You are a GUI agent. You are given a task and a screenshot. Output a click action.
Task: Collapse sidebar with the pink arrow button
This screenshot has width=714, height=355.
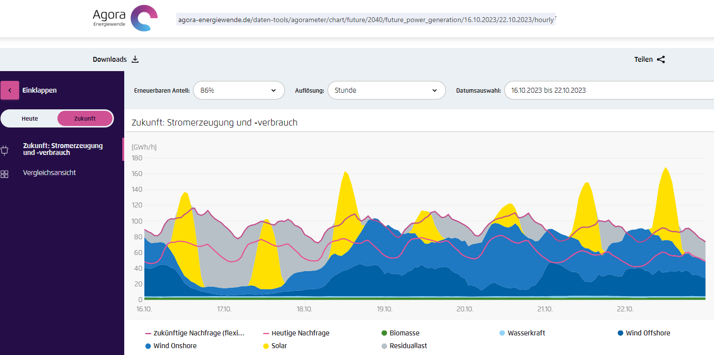10,90
